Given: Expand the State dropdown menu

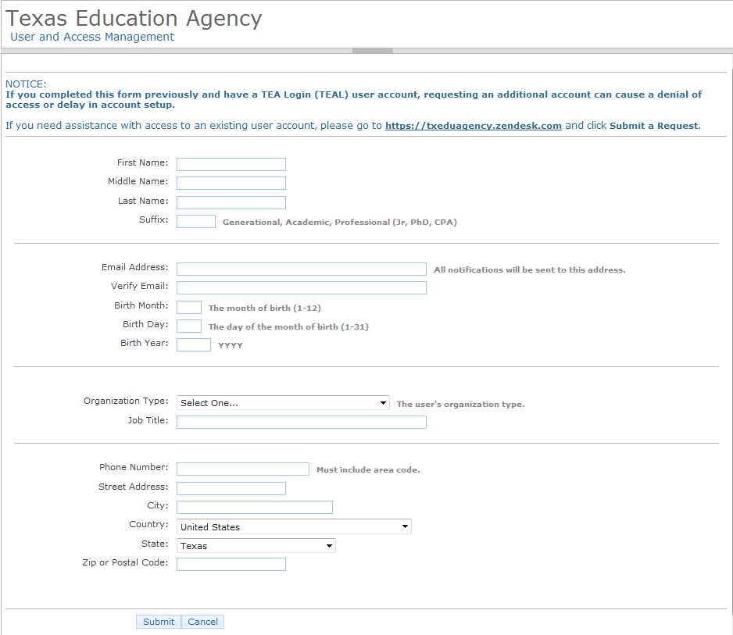Looking at the screenshot, I should tap(256, 544).
